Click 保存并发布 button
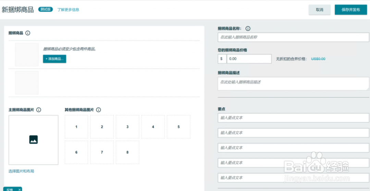The image size is (370, 191). coord(351,10)
